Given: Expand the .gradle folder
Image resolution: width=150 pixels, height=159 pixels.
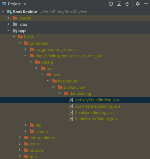Looking at the screenshot, I should (8, 18).
